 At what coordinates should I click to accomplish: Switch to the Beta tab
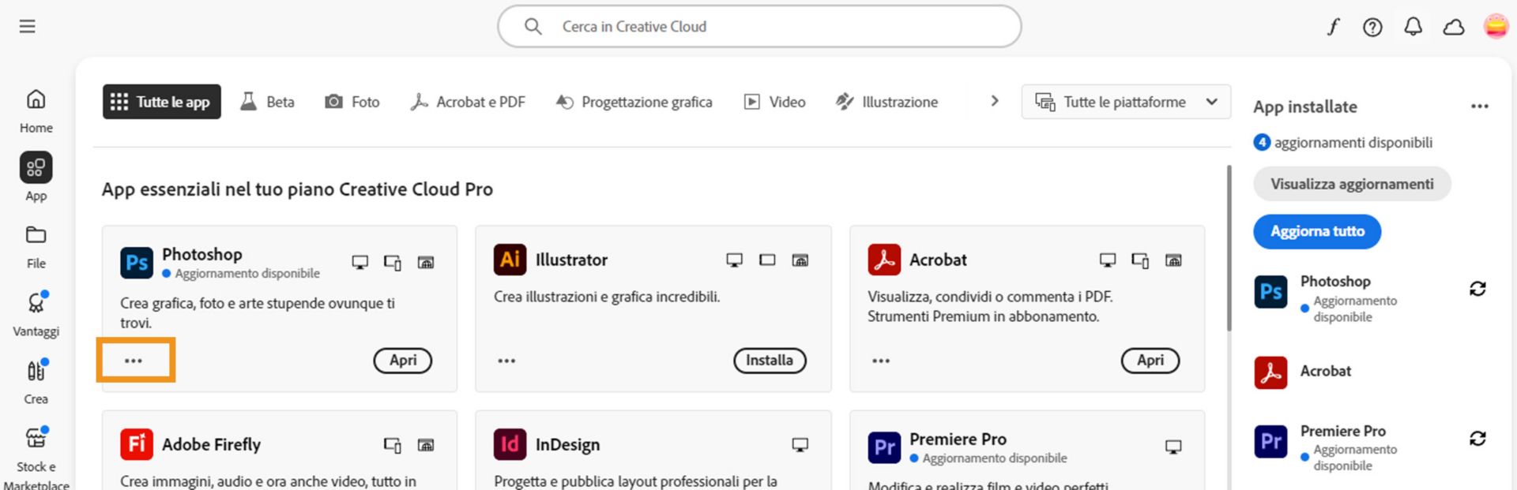(267, 102)
